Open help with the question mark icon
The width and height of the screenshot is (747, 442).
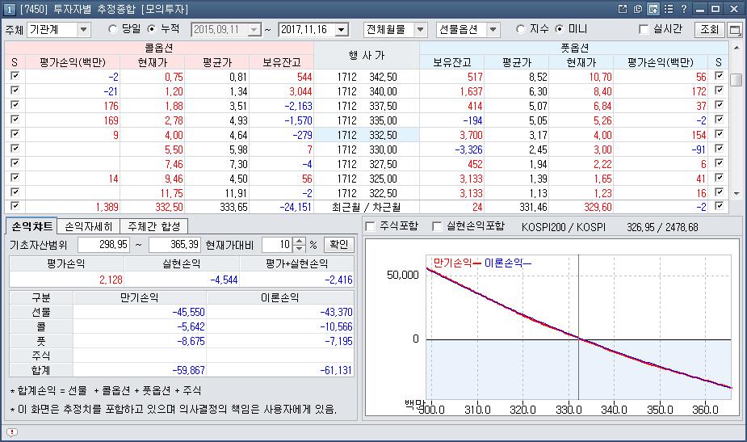pyautogui.click(x=684, y=9)
